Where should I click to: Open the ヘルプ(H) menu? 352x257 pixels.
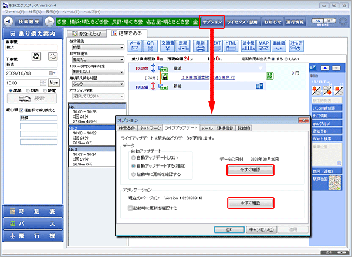click(92, 12)
